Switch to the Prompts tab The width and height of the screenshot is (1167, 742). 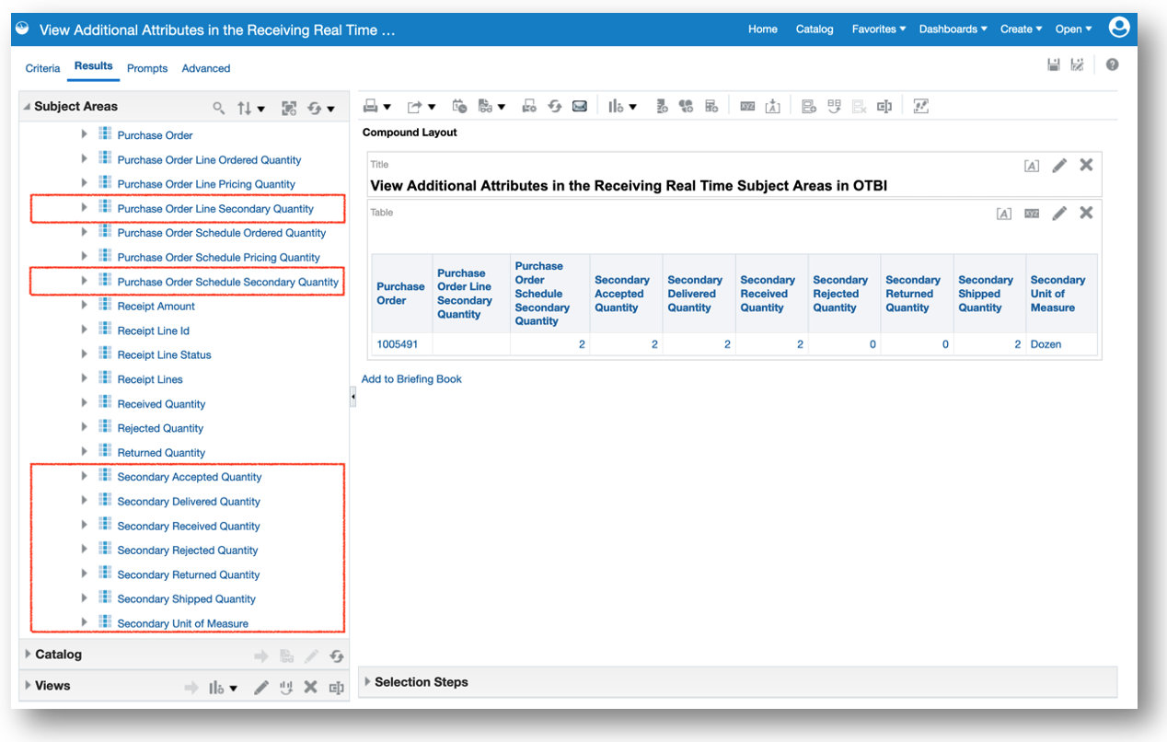point(147,68)
